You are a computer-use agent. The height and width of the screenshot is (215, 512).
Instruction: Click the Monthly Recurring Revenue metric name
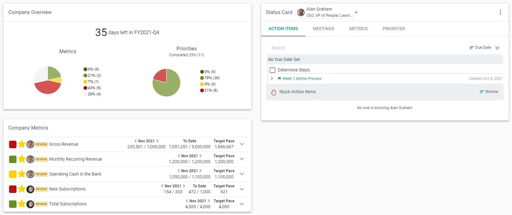75,159
